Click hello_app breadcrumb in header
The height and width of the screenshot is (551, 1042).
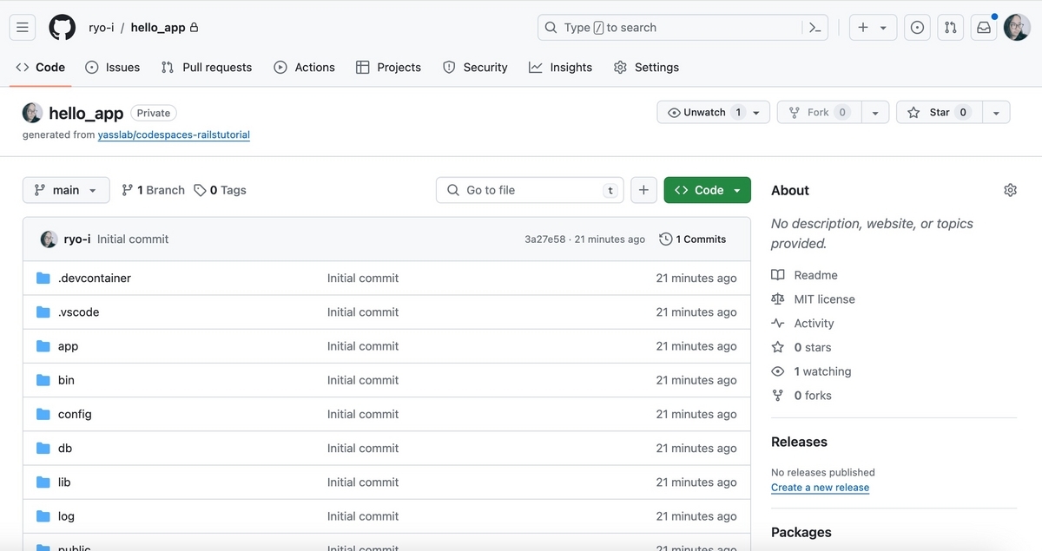pos(158,28)
